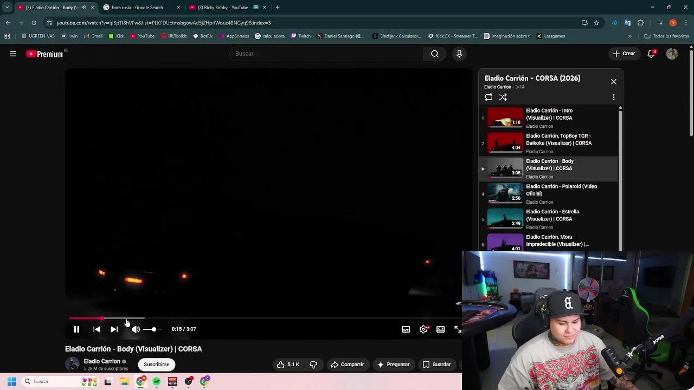Click the Compartir share button
This screenshot has width=694, height=390.
tap(347, 365)
